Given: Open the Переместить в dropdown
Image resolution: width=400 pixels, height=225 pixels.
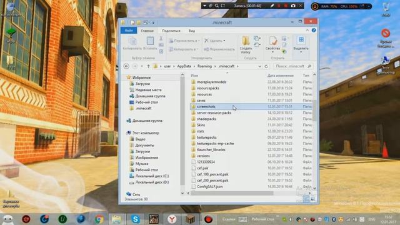Looking at the screenshot, I should (x=184, y=41).
